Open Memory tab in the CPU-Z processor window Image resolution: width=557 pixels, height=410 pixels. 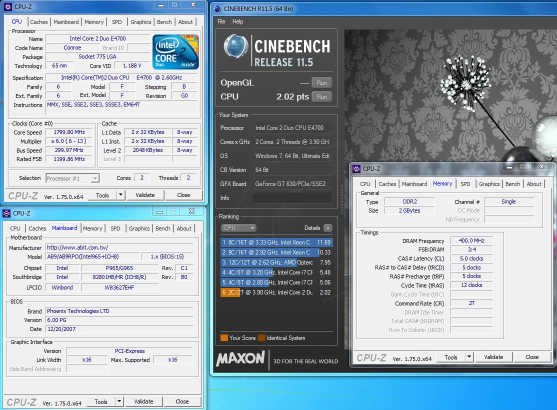point(94,22)
